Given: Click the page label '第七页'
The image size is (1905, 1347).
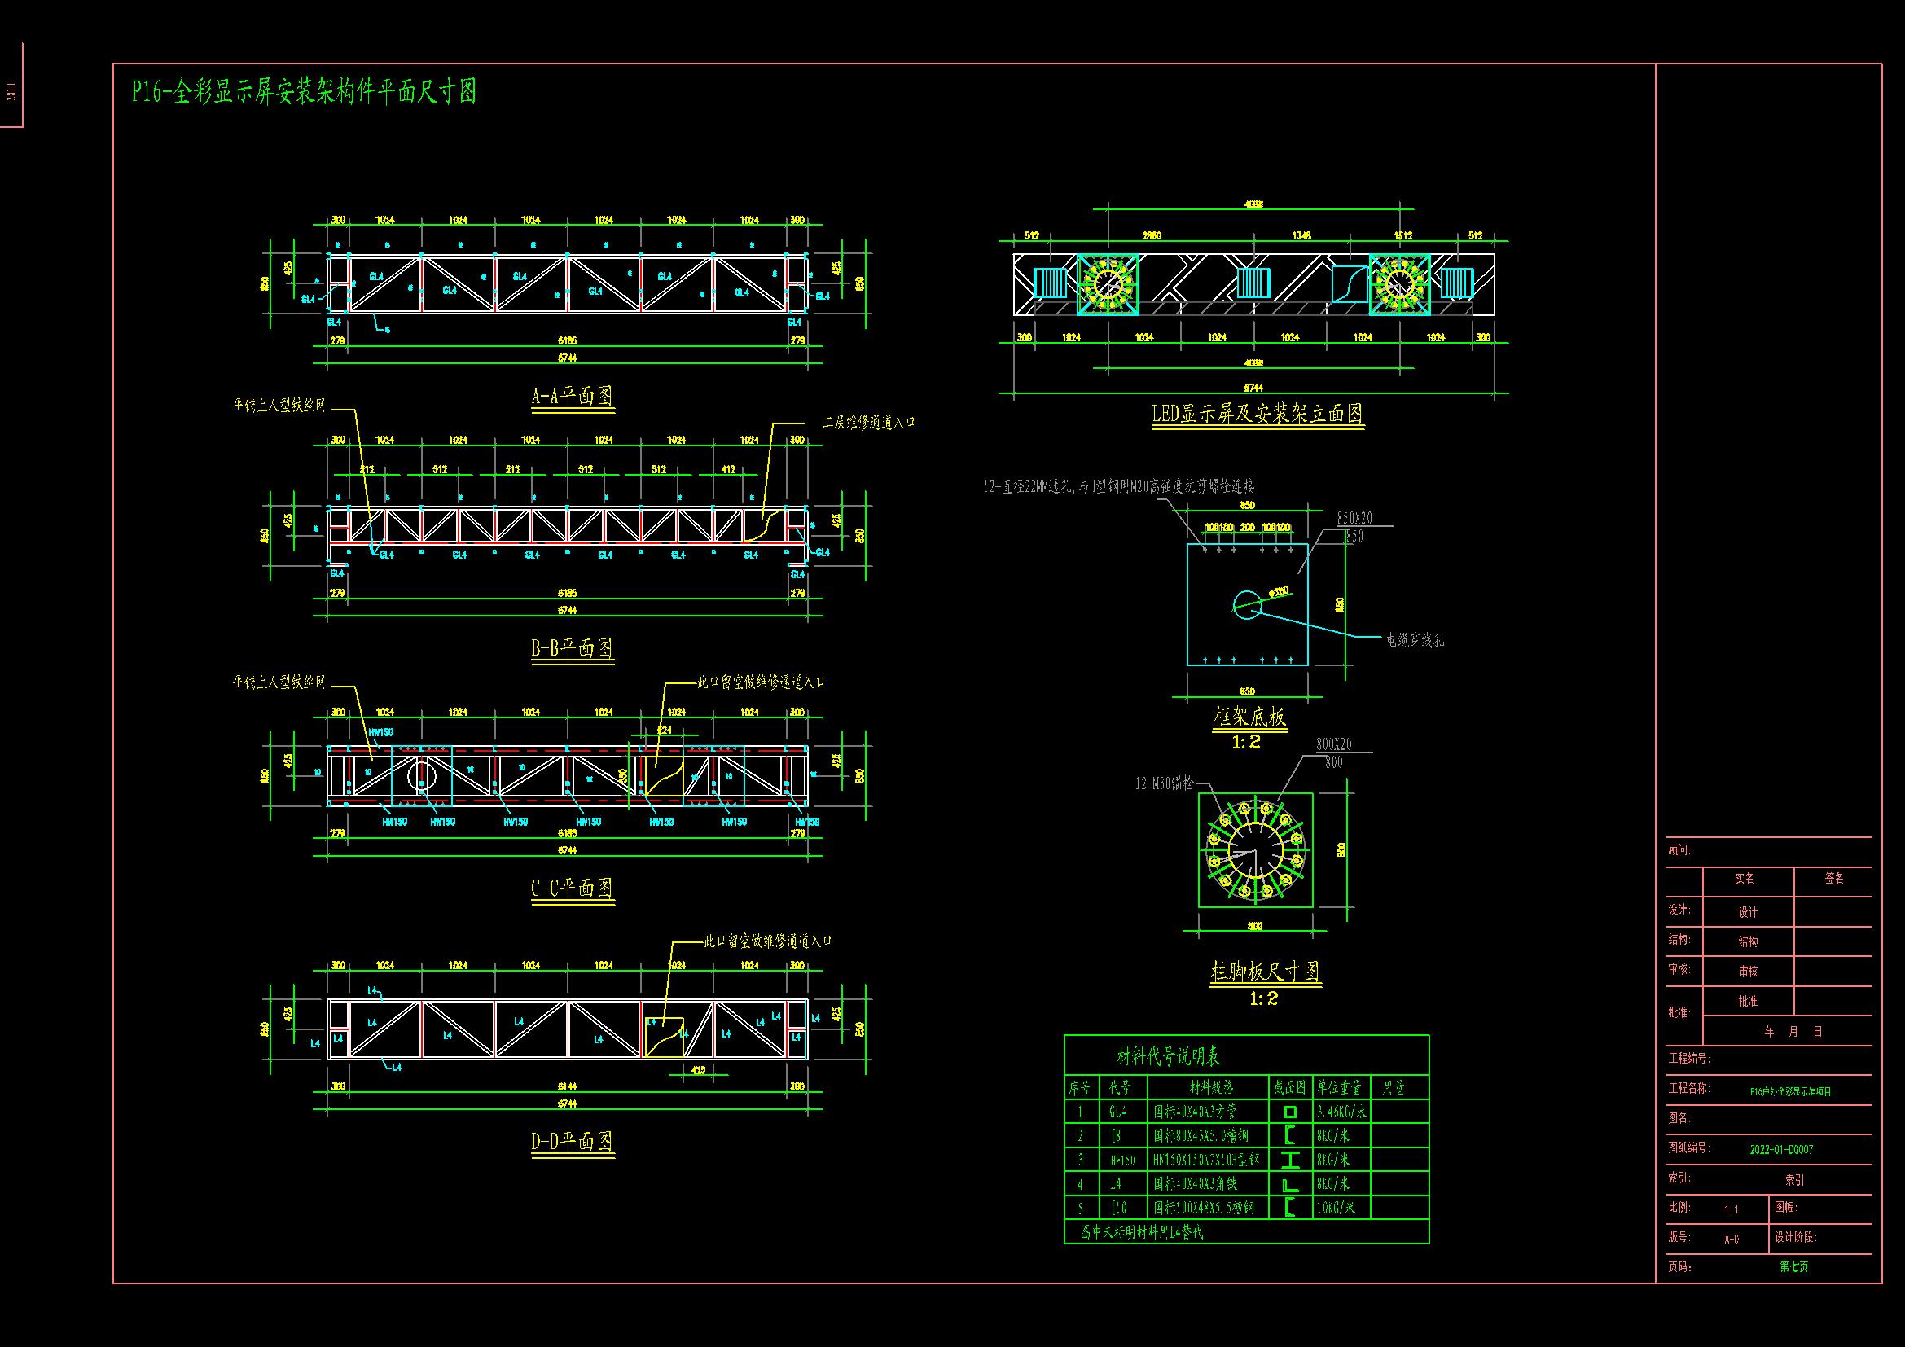Looking at the screenshot, I should (1793, 1266).
